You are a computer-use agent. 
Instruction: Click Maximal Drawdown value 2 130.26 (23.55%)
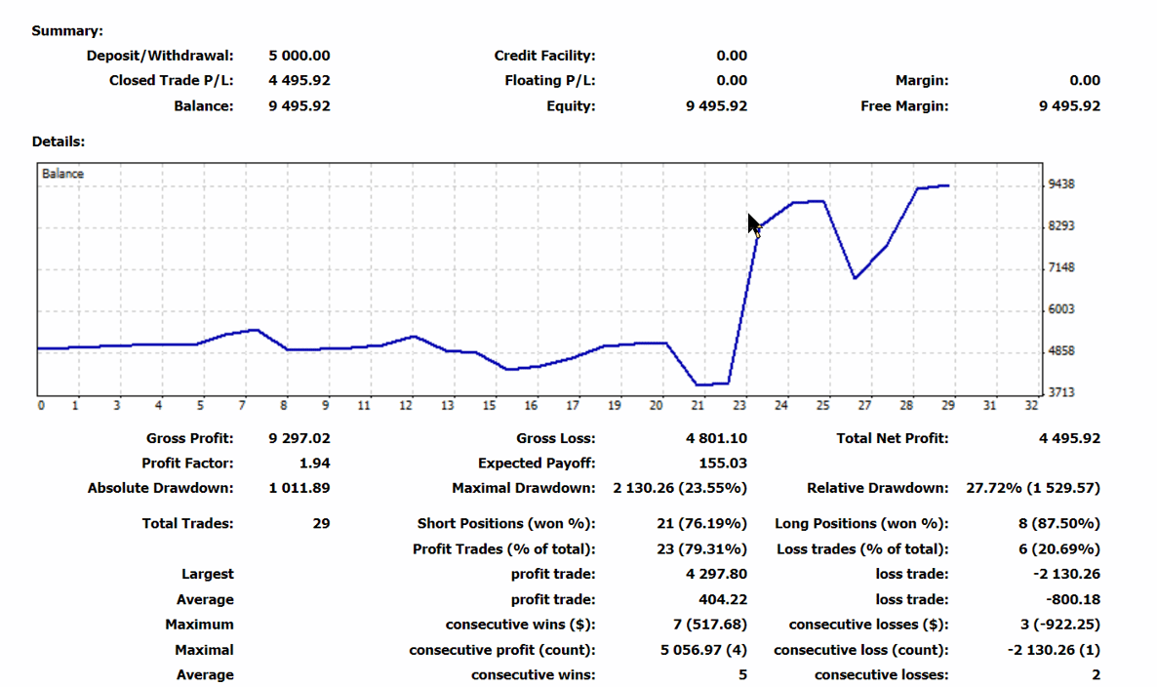[680, 488]
